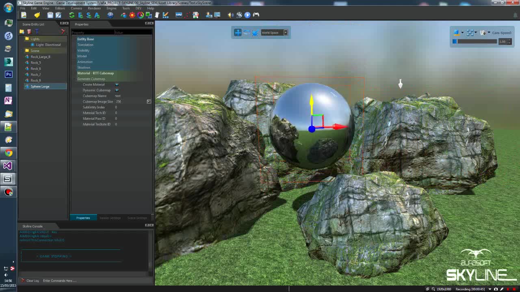This screenshot has width=520, height=292.
Task: Expand the Translation property group
Action: 85,45
